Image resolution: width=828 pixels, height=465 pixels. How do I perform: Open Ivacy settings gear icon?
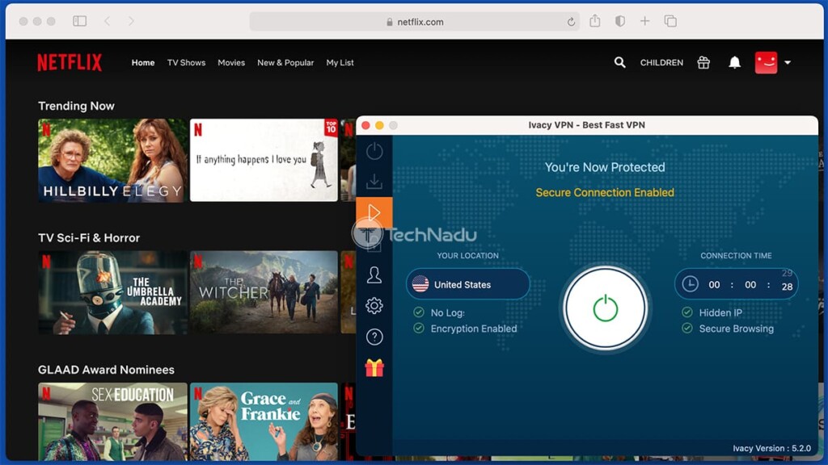(374, 306)
